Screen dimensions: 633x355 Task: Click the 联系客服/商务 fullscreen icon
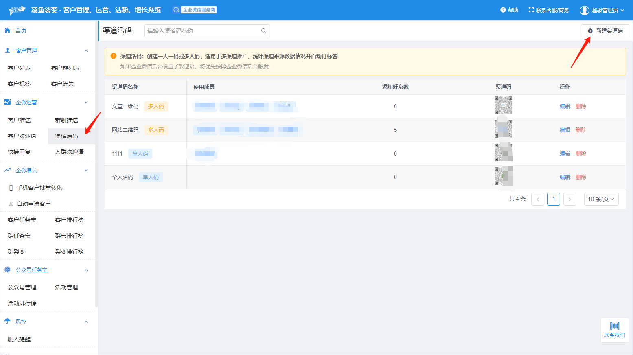point(531,10)
